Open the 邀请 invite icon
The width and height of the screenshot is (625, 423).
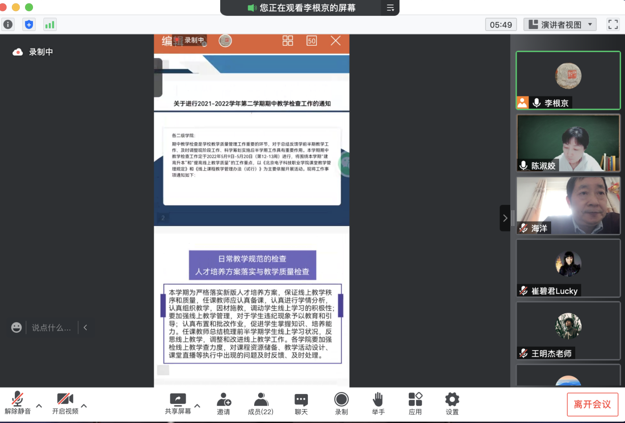coord(224,403)
